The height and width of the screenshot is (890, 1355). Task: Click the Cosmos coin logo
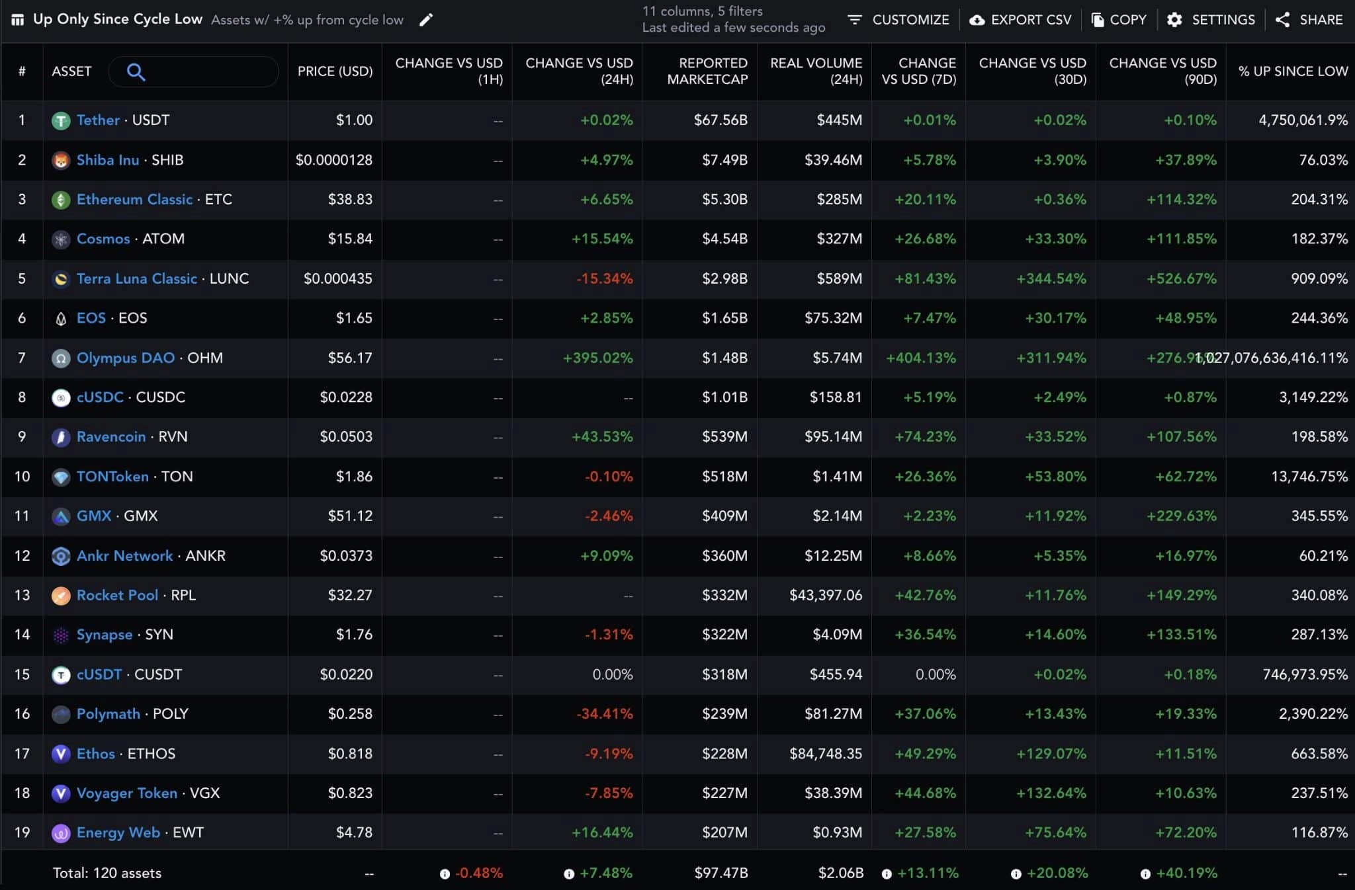click(61, 239)
